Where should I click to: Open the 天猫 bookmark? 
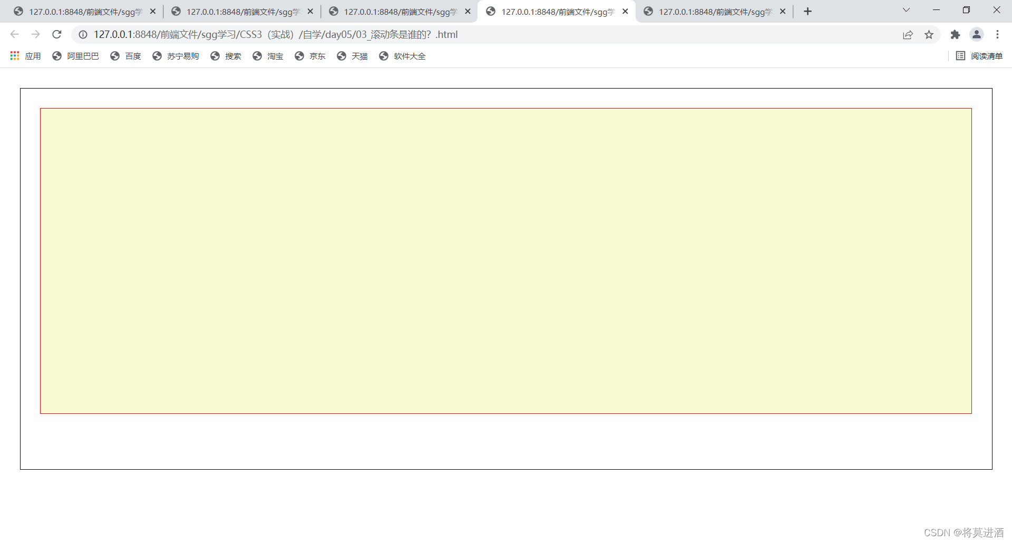(352, 56)
